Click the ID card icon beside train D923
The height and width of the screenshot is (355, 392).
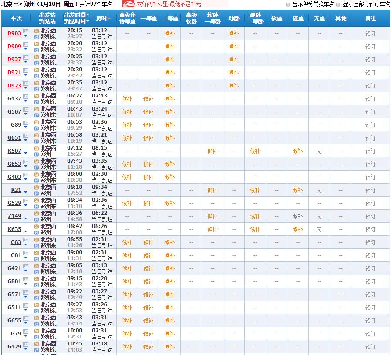click(x=26, y=84)
